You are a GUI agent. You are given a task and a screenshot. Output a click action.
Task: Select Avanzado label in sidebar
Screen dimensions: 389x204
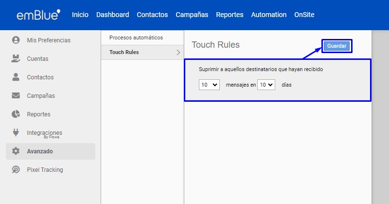click(40, 151)
